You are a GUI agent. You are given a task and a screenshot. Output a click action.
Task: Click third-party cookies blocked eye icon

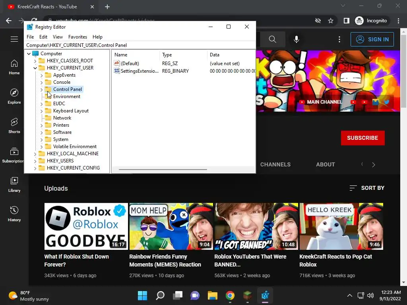[318, 21]
